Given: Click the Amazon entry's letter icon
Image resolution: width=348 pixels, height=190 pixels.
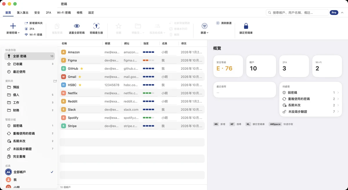Looking at the screenshot, I should pos(64,52).
